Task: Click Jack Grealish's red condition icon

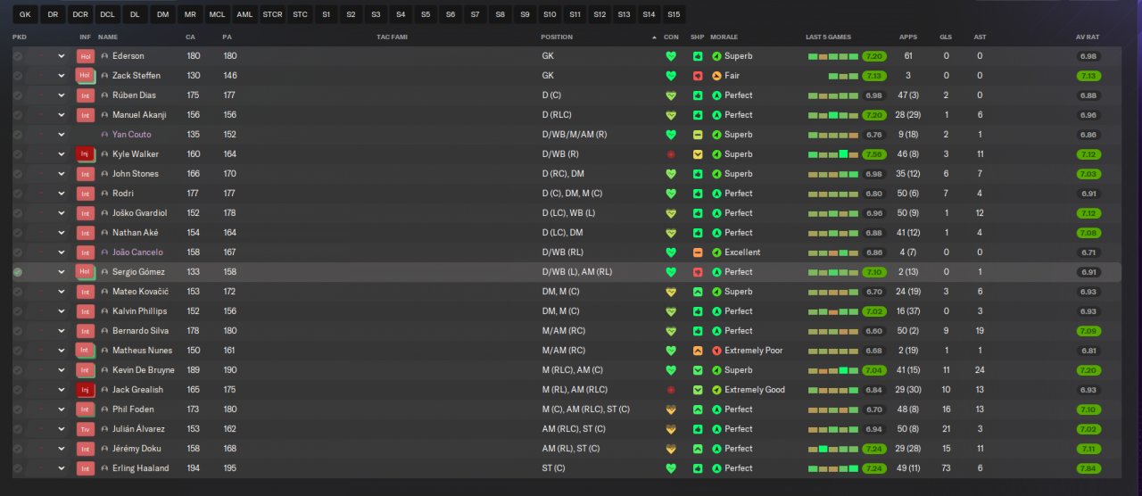Action: click(x=671, y=390)
